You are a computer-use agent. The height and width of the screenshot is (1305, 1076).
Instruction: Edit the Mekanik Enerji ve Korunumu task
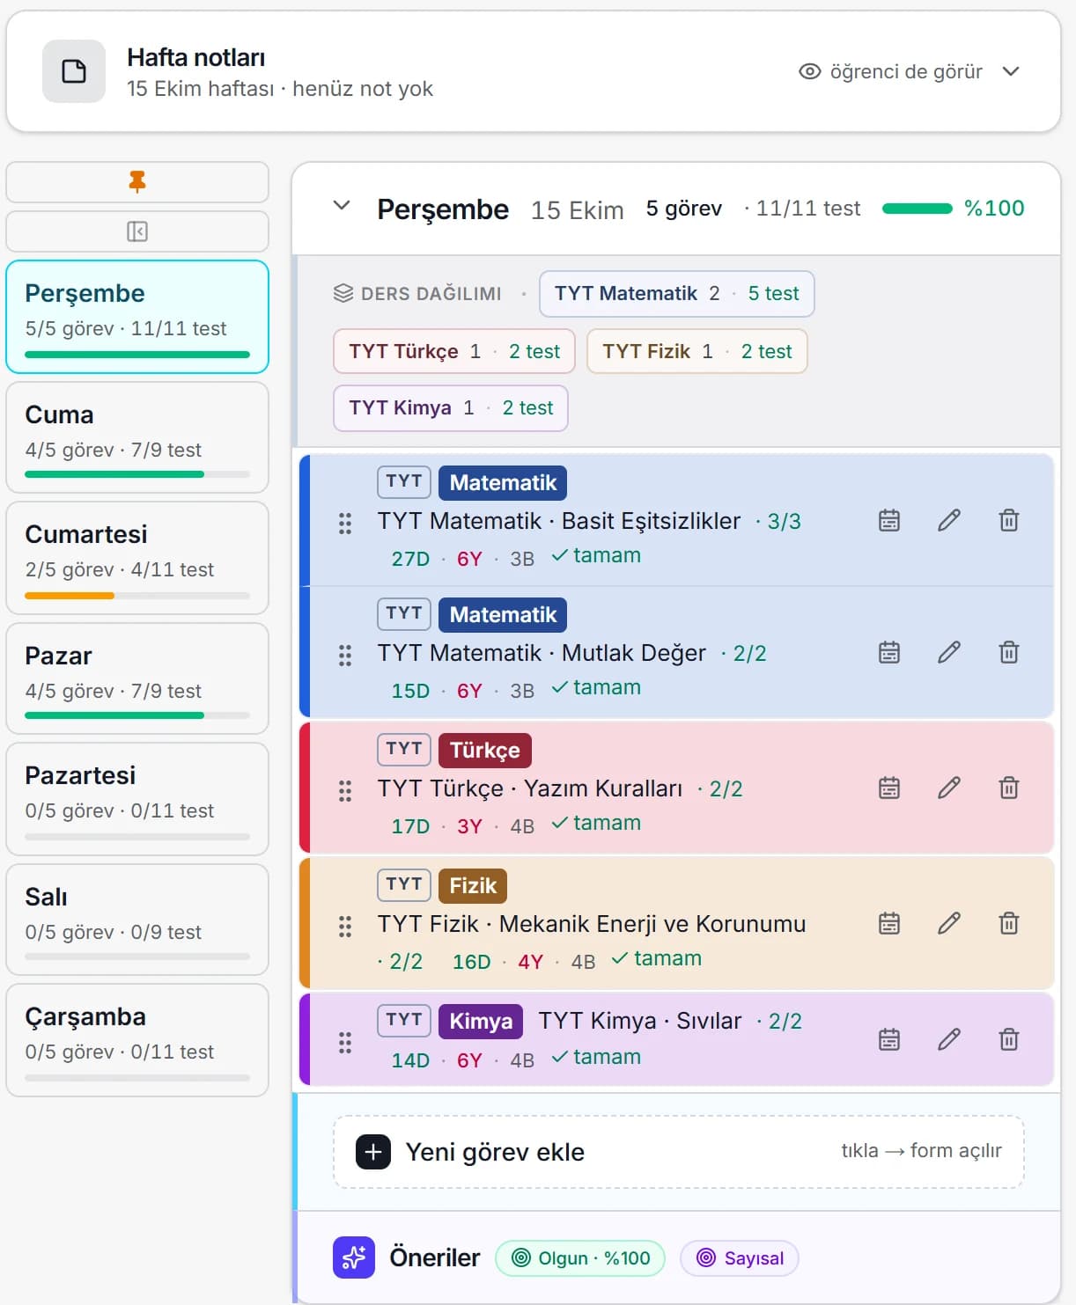coord(949,923)
